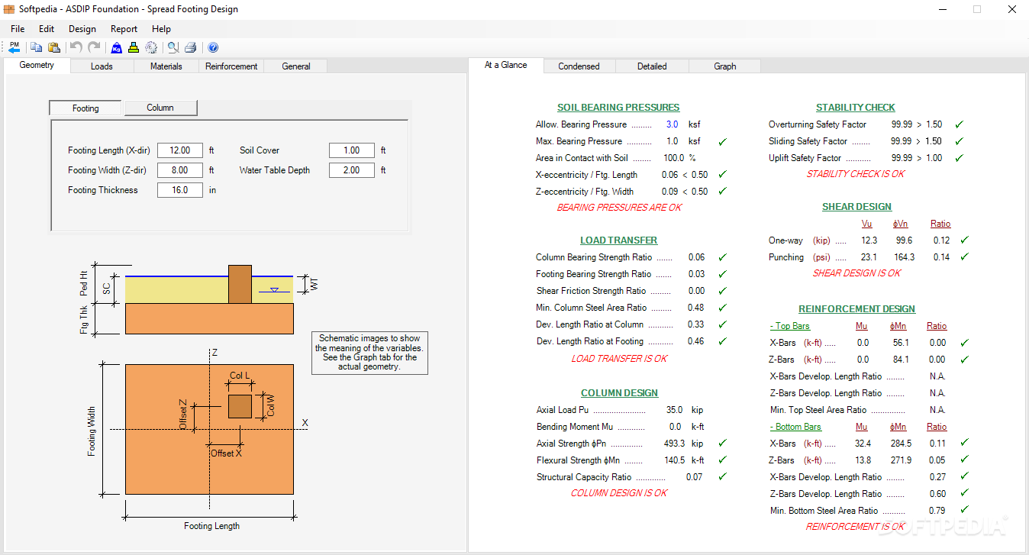
Task: Switch to the Materials tab
Action: coord(166,66)
